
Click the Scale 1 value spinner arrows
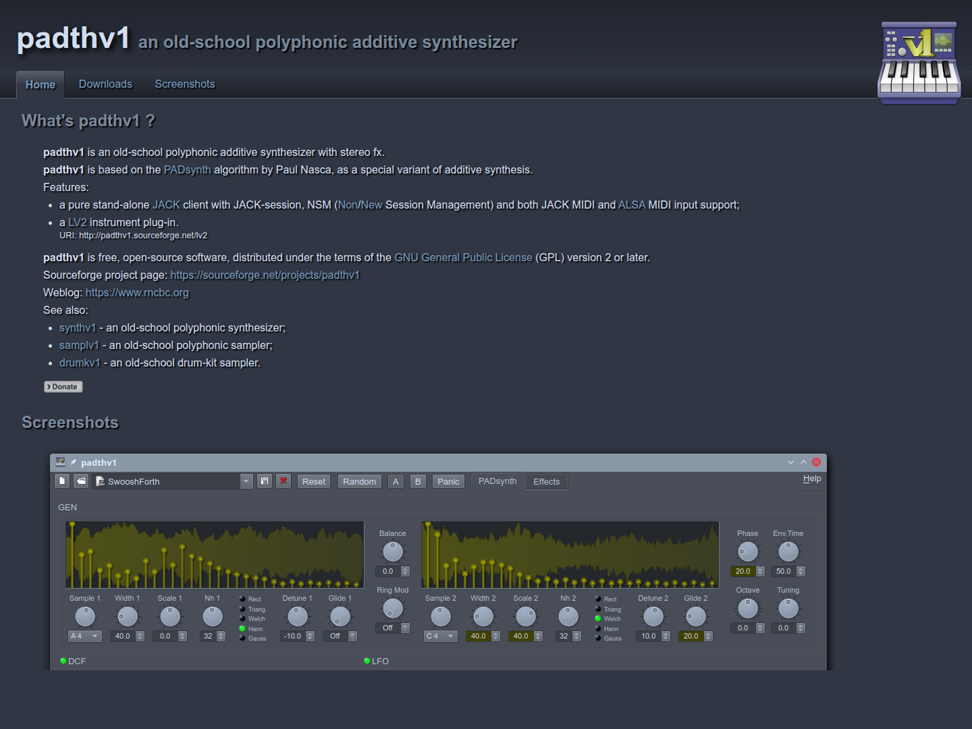[x=182, y=636]
